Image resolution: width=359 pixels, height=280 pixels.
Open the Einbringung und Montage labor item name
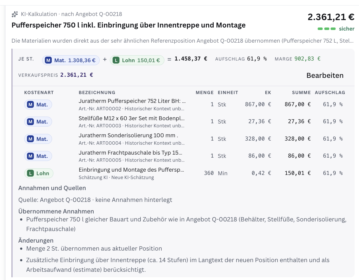(x=131, y=170)
